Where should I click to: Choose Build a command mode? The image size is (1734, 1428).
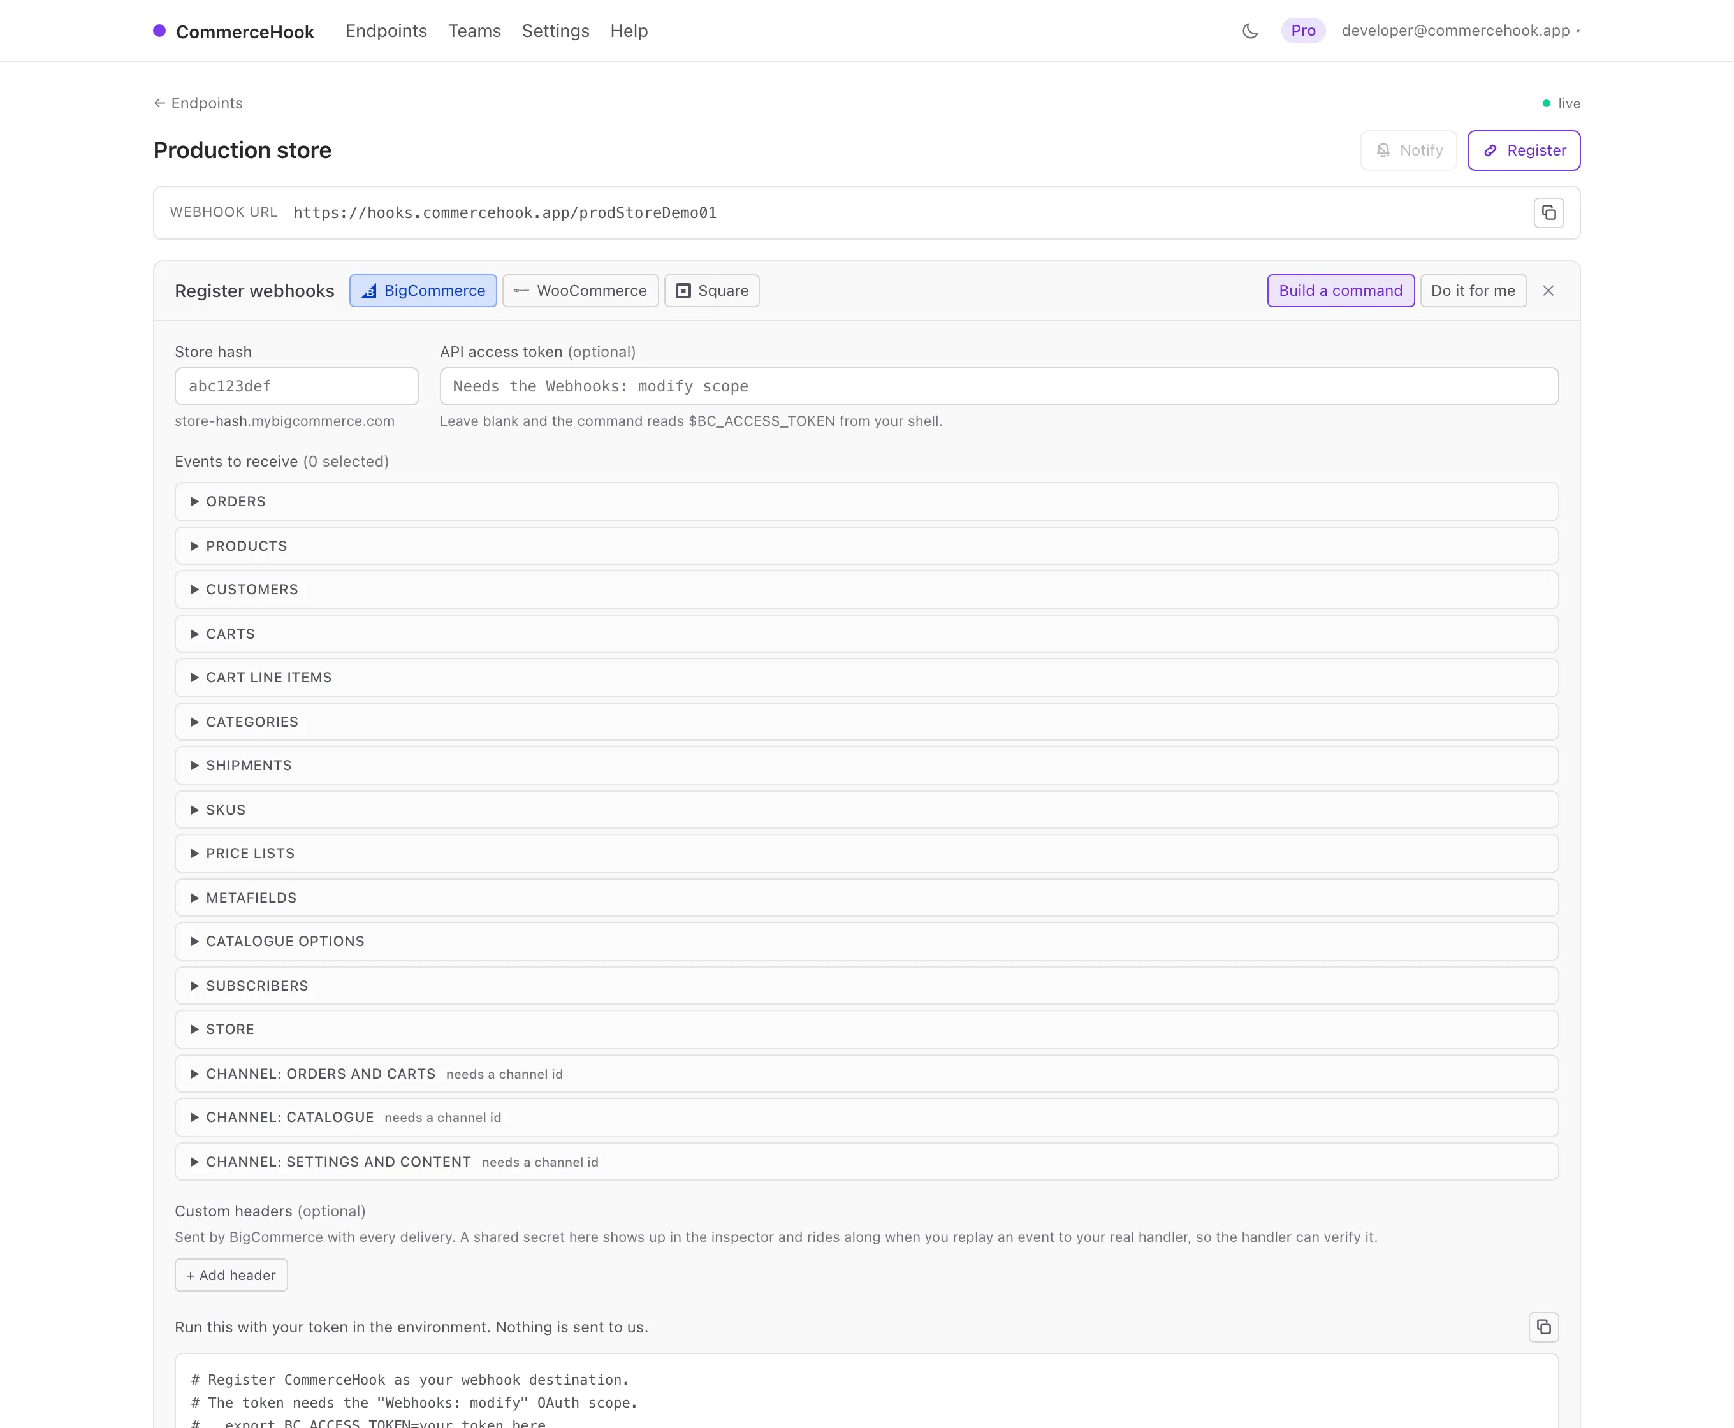[1340, 290]
